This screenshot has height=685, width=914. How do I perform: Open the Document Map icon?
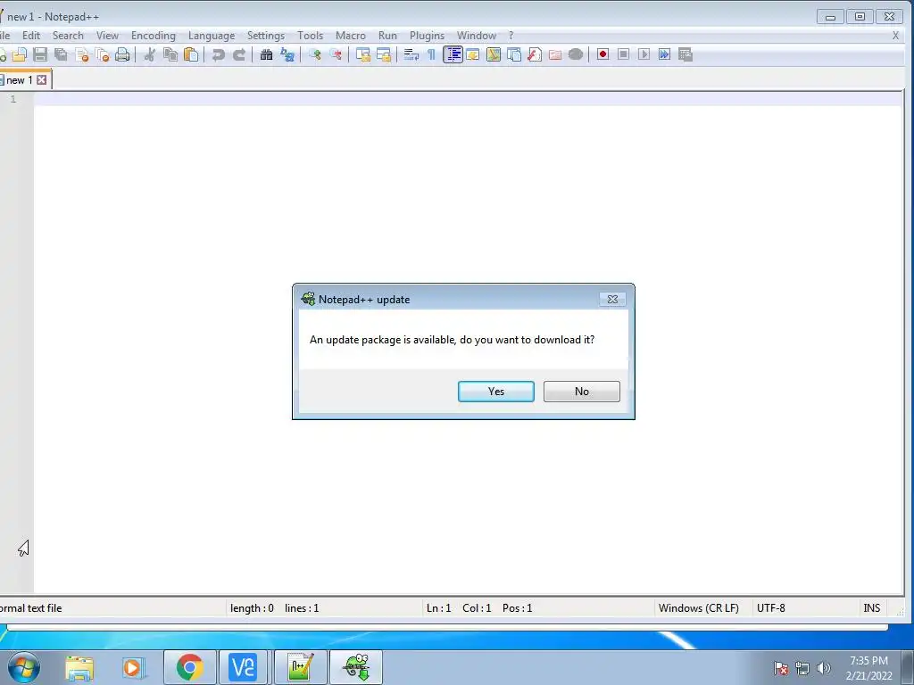pos(493,54)
